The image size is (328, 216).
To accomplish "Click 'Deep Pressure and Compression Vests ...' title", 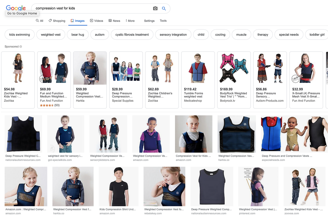I will 287,156.
